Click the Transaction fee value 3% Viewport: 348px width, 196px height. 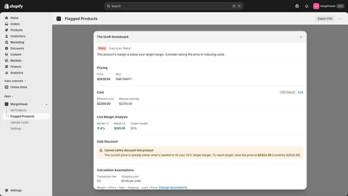99,181
